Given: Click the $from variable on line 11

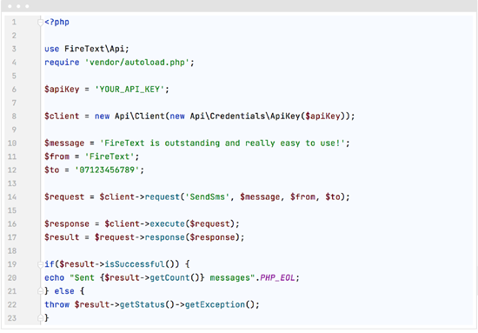Looking at the screenshot, I should 57,157.
